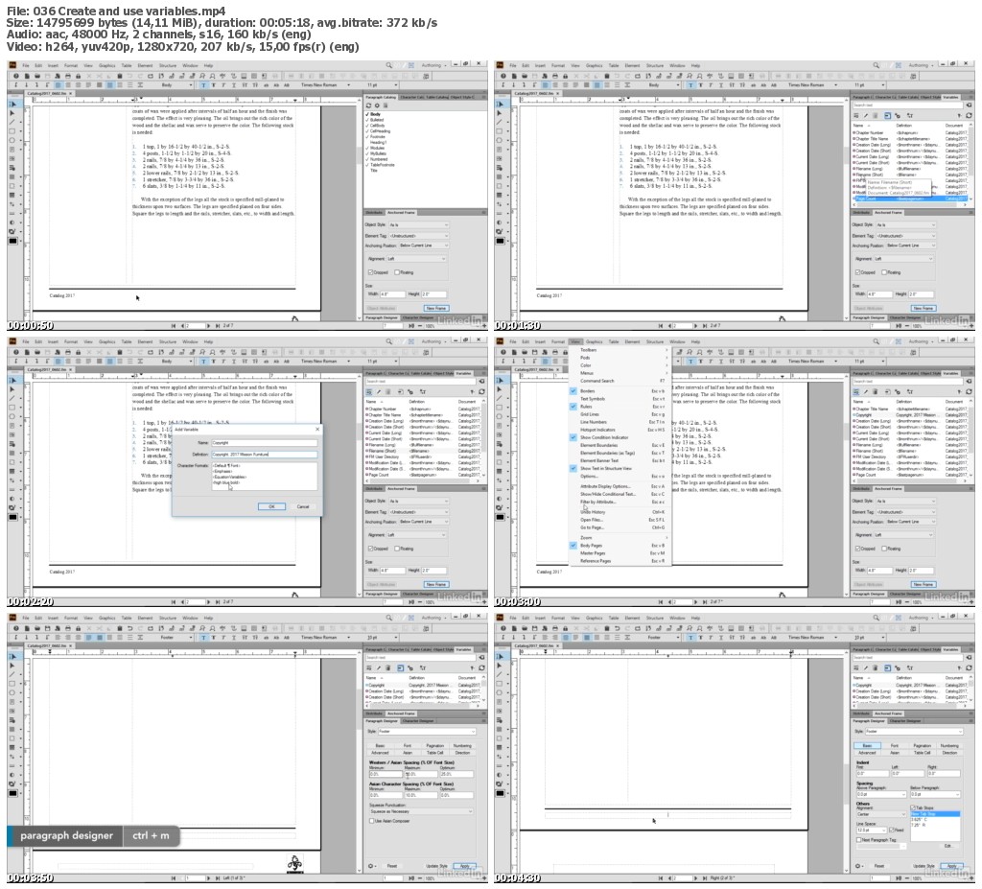The image size is (982, 889).
Task: Open Squeeze Punctuation dropdown in 00:03:50 frame
Action: [x=421, y=811]
